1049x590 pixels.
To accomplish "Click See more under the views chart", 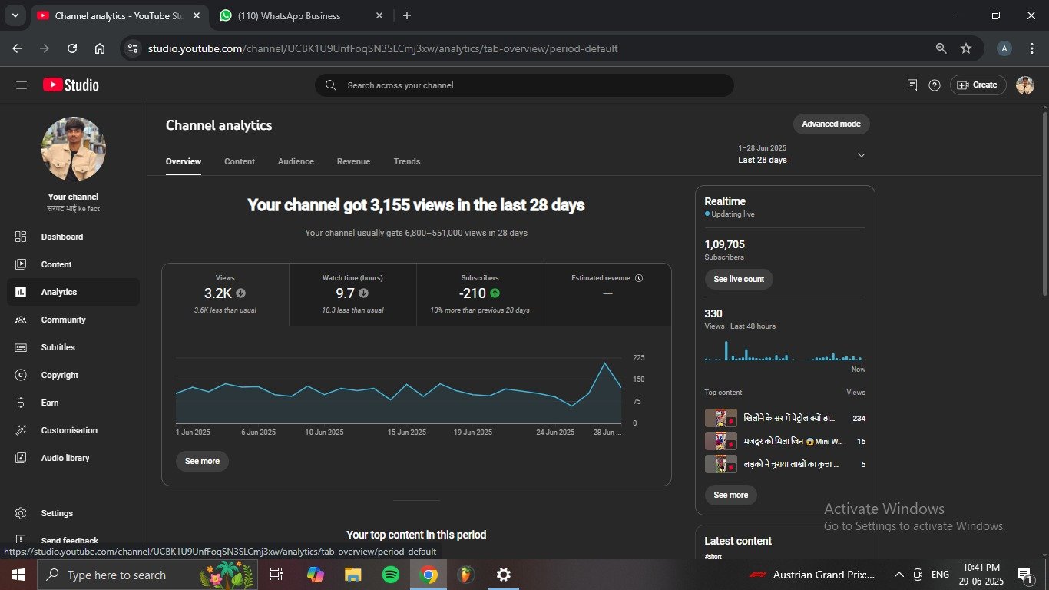I will click(x=203, y=461).
